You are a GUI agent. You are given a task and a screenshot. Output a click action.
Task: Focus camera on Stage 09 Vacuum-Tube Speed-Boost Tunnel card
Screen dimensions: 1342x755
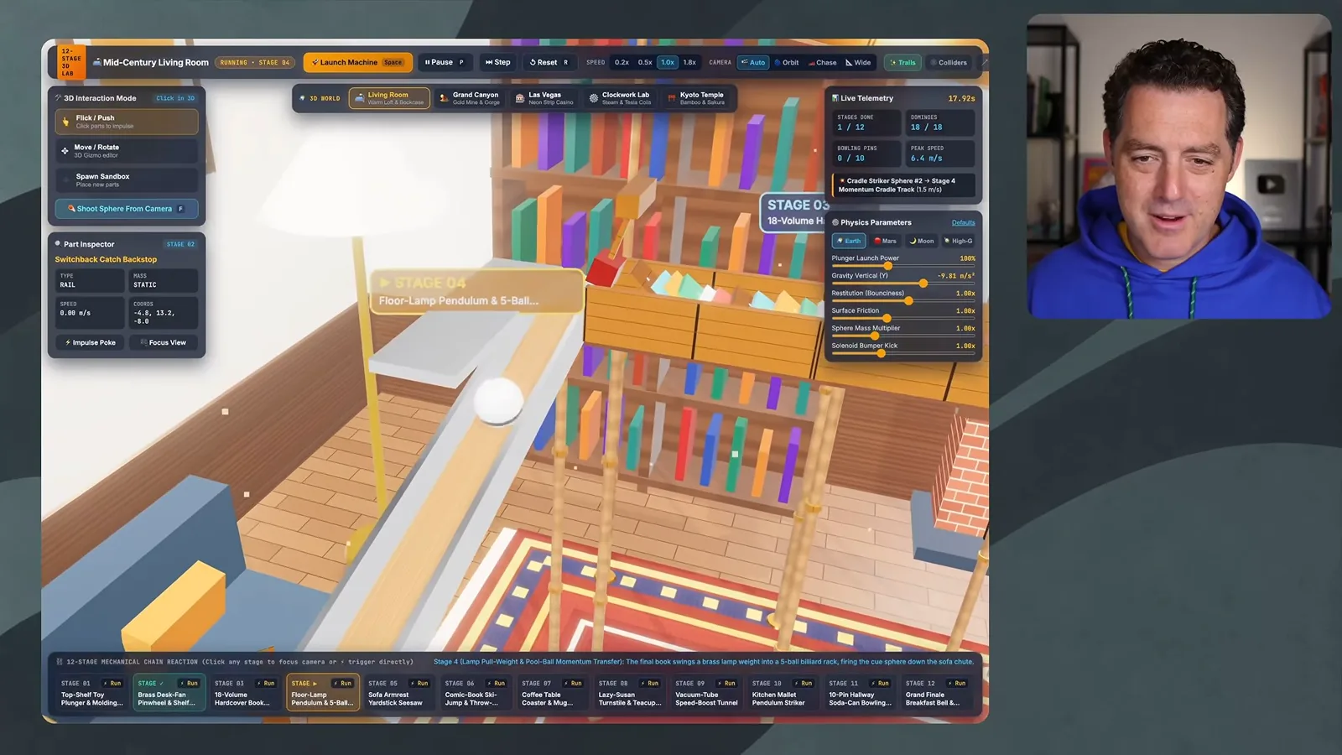[x=706, y=692]
